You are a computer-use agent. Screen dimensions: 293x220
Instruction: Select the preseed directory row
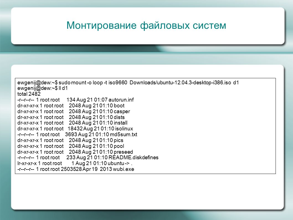(x=75, y=152)
